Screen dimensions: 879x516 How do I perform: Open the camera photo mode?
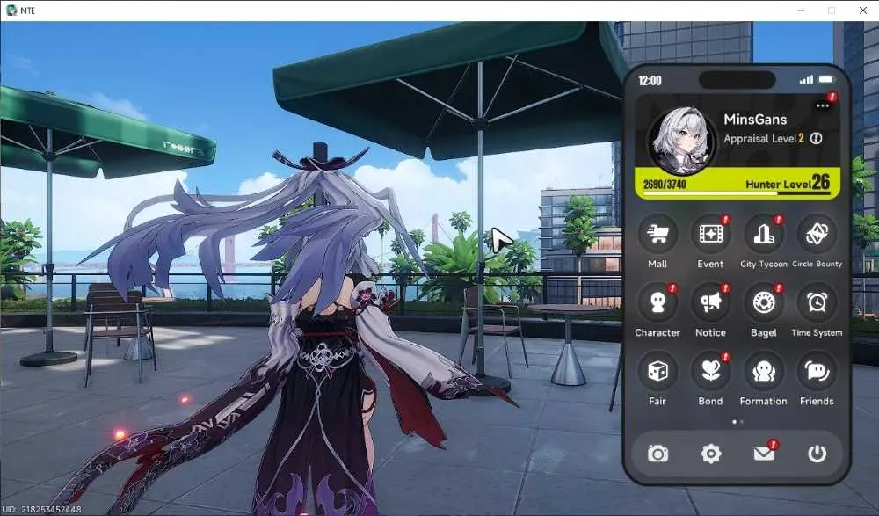pos(657,454)
